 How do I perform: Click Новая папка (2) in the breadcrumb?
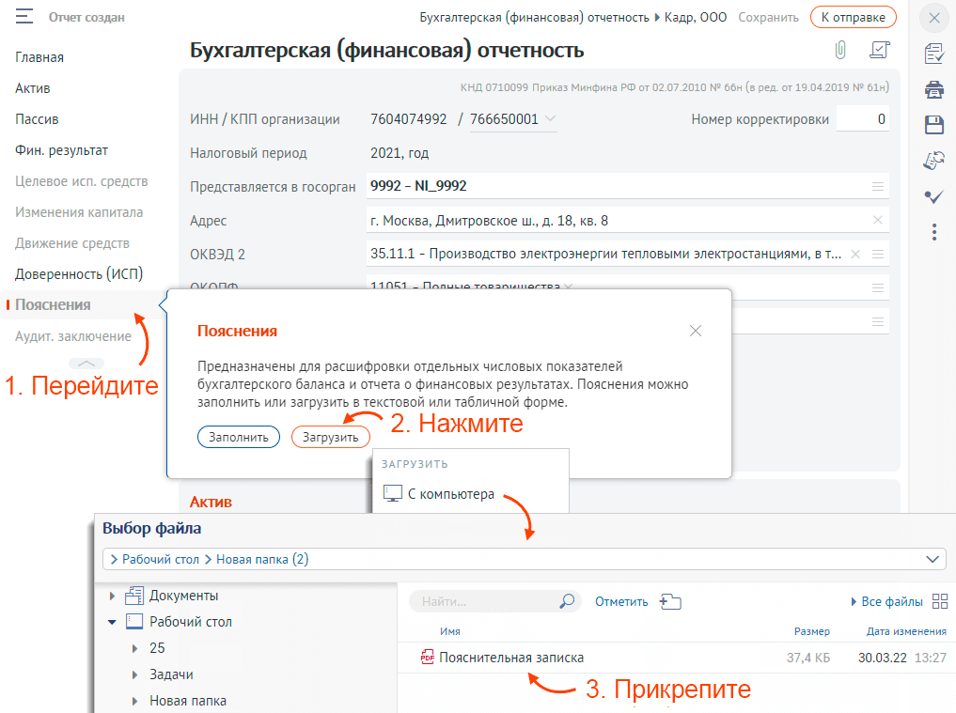[x=262, y=560]
